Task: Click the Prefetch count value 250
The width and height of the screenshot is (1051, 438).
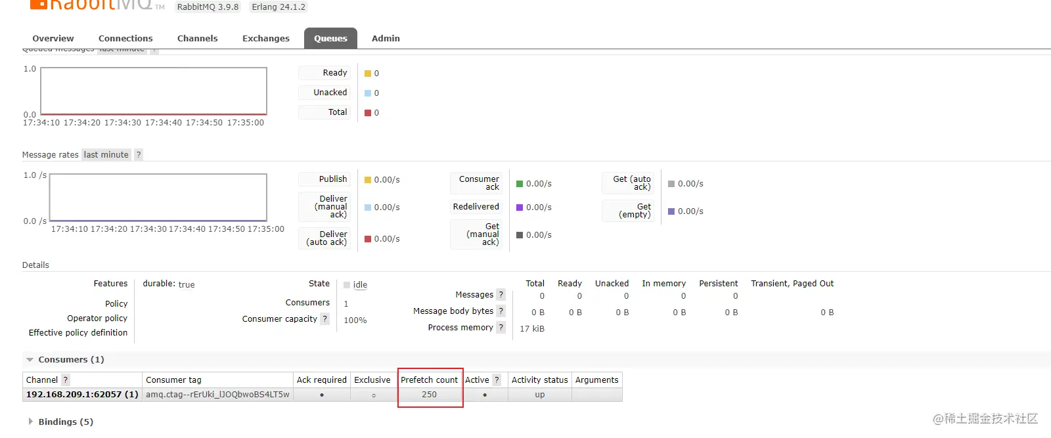Action: 430,395
